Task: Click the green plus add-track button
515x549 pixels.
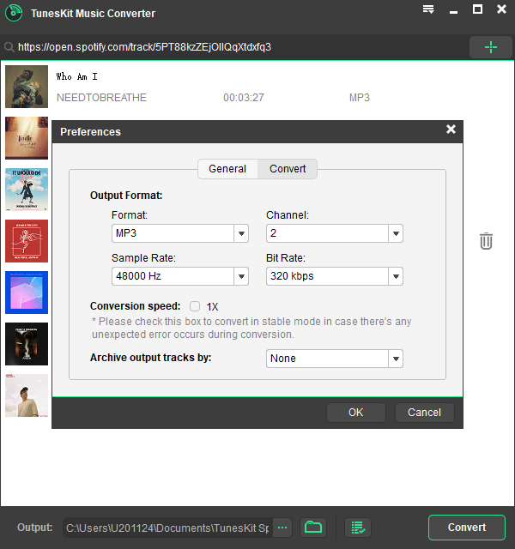Action: pyautogui.click(x=490, y=47)
